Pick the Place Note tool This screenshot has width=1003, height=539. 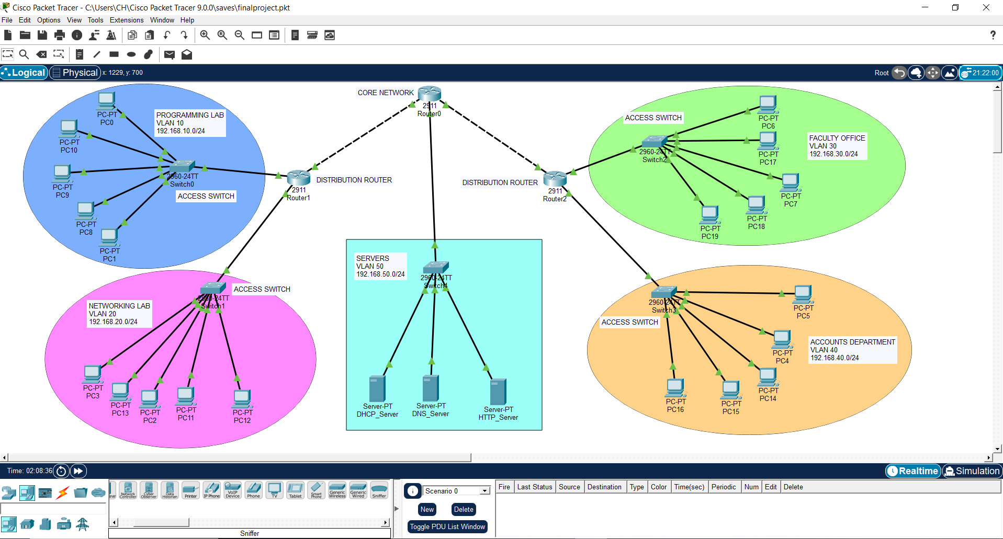pos(80,54)
